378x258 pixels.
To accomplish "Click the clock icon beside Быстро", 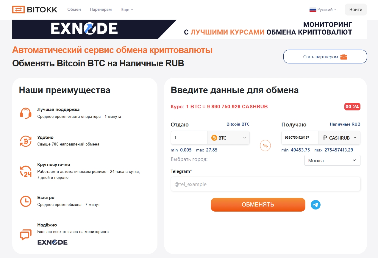I will [26, 201].
